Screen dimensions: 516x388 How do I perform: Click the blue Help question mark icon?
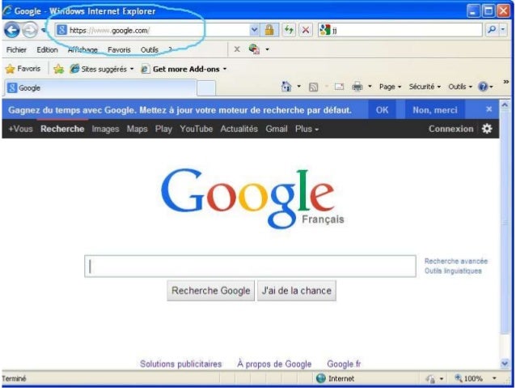483,87
